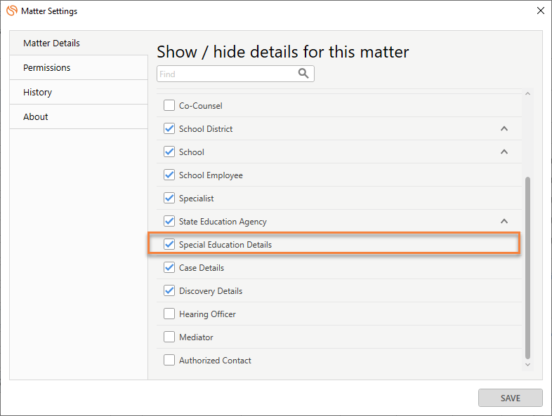Check the Authorized Contact box
This screenshot has height=416, width=552.
point(169,360)
